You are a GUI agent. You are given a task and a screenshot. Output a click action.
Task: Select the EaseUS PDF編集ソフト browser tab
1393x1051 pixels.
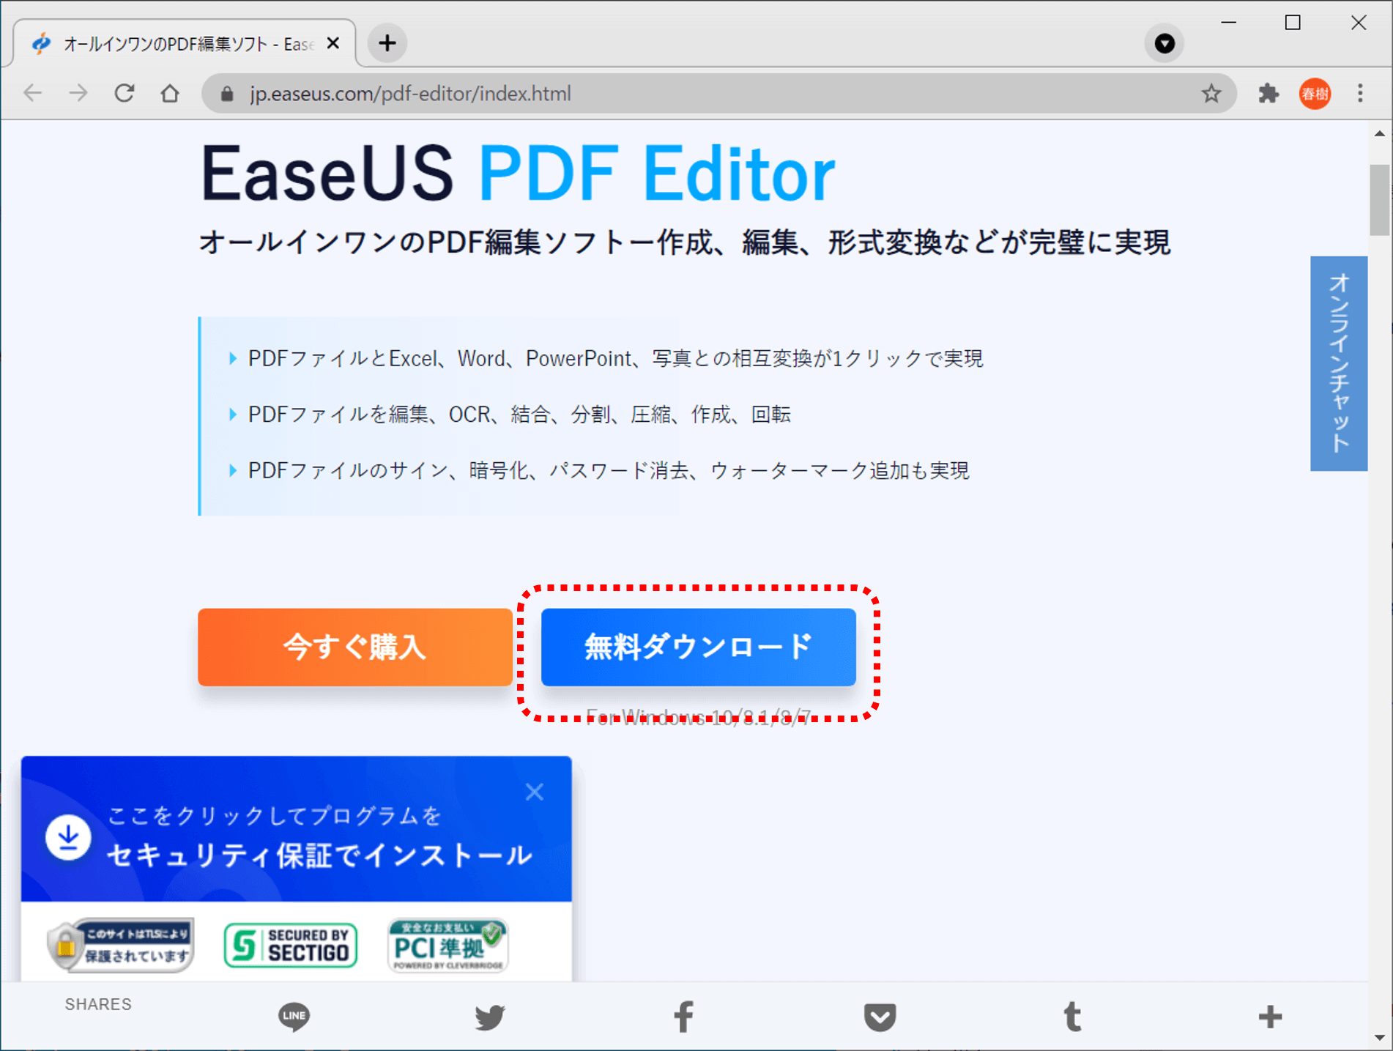(185, 43)
